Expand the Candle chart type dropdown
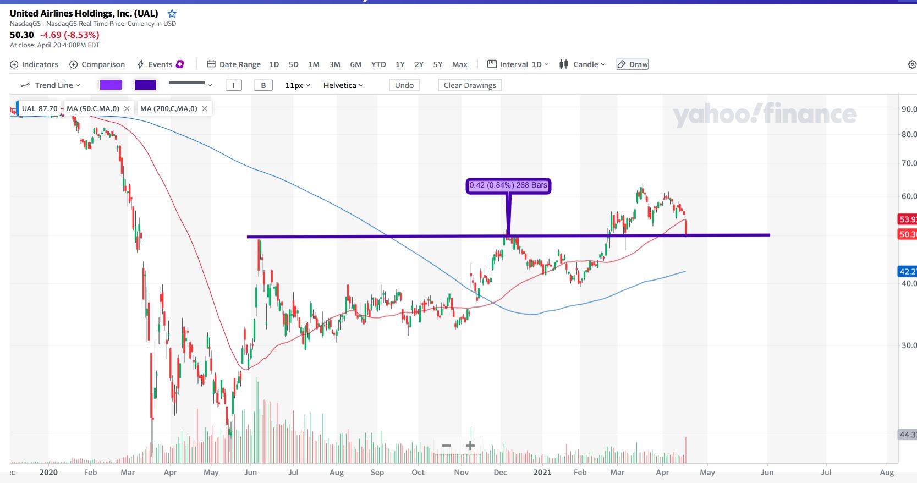This screenshot has height=483, width=917. (x=582, y=64)
